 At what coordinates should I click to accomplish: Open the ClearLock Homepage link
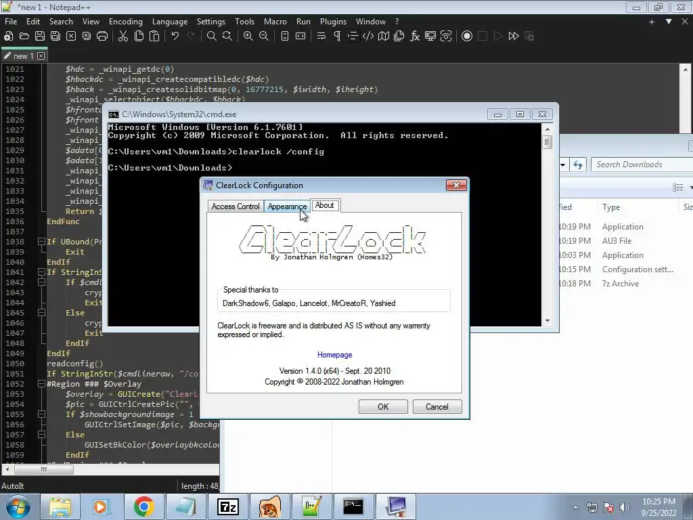(334, 355)
